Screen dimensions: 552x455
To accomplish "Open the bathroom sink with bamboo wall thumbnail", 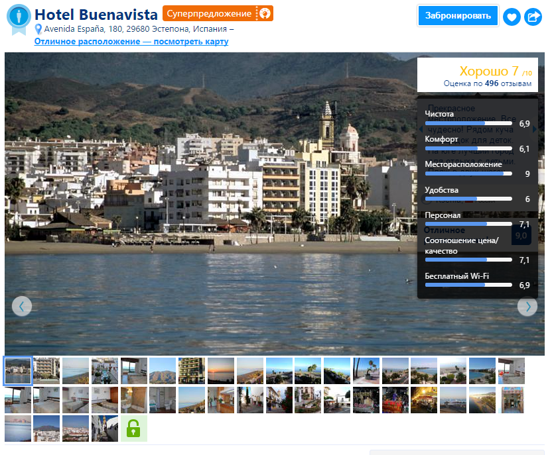I will [134, 400].
